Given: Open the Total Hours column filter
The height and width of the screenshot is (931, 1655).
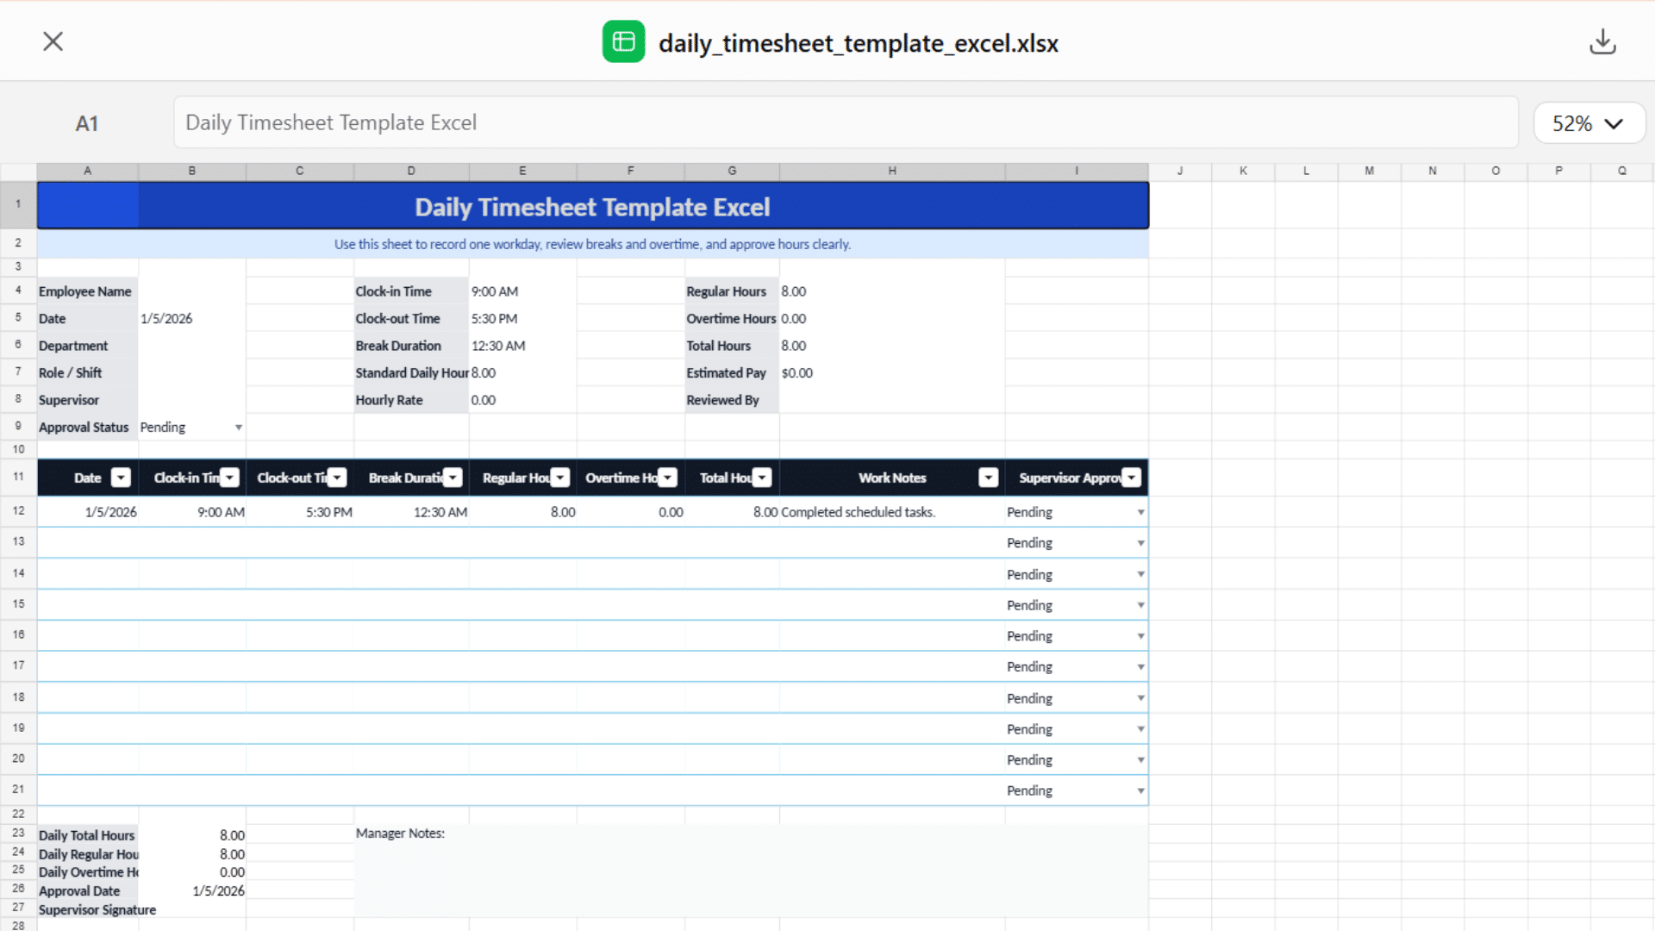Looking at the screenshot, I should pos(762,478).
